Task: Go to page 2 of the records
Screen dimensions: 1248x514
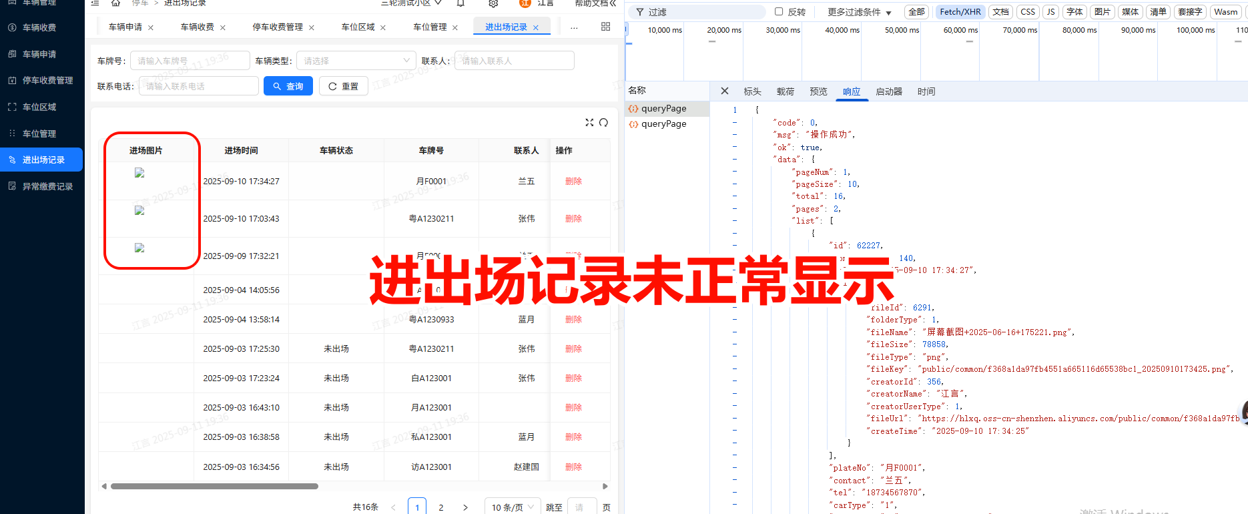Action: pyautogui.click(x=441, y=507)
